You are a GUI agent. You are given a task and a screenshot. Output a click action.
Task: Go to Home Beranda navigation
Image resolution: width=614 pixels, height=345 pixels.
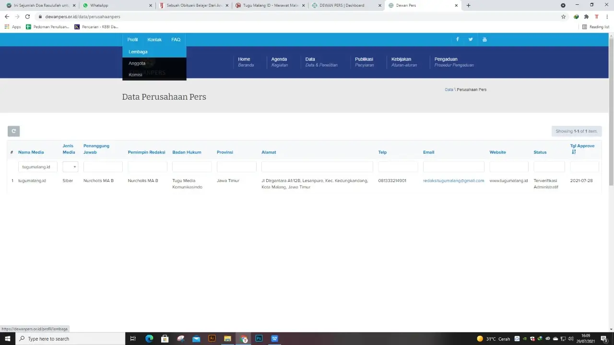click(246, 62)
